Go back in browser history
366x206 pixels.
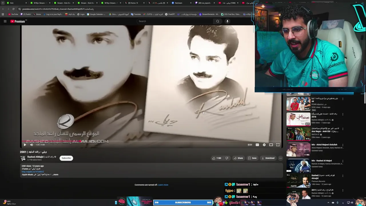coord(3,9)
